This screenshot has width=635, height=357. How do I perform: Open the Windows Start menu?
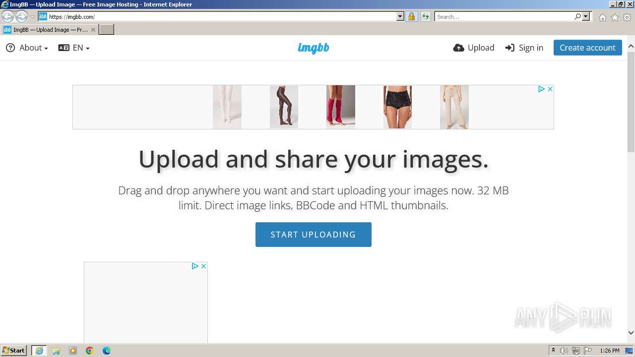(x=14, y=351)
